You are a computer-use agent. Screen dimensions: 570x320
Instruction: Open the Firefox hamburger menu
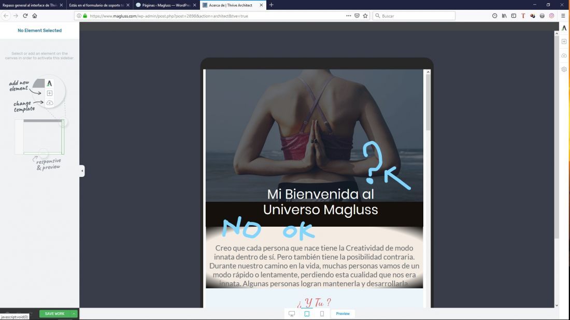click(x=563, y=16)
